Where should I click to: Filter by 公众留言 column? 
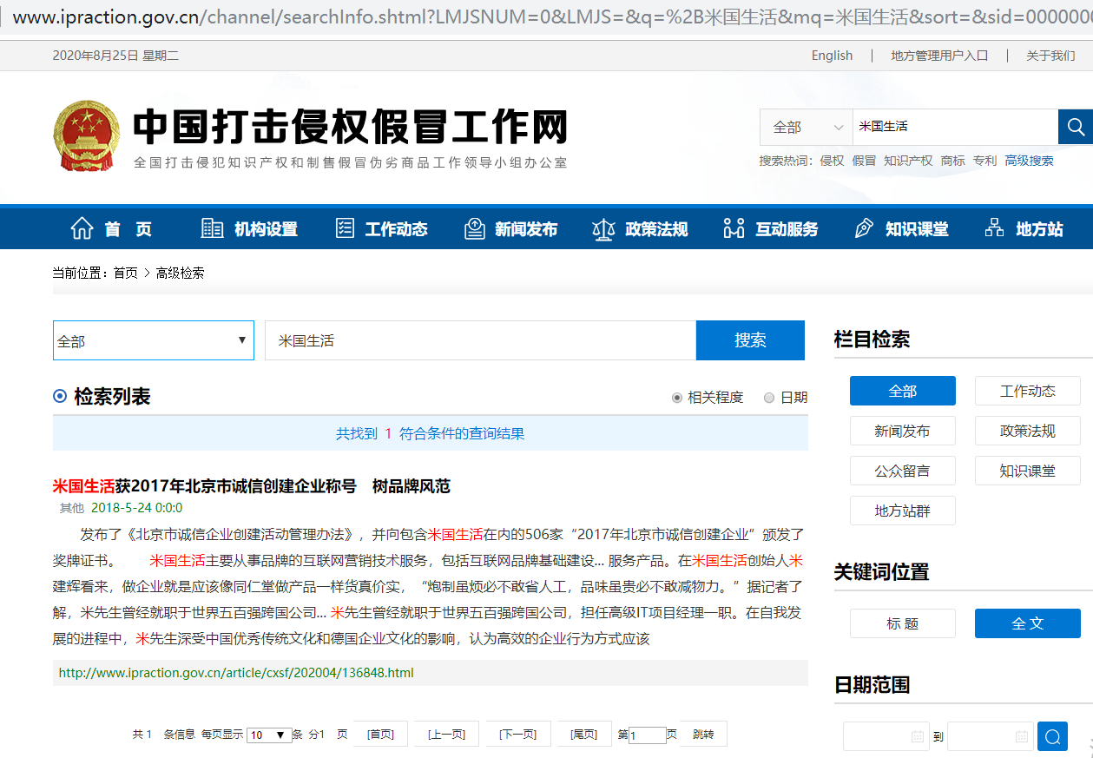(903, 471)
